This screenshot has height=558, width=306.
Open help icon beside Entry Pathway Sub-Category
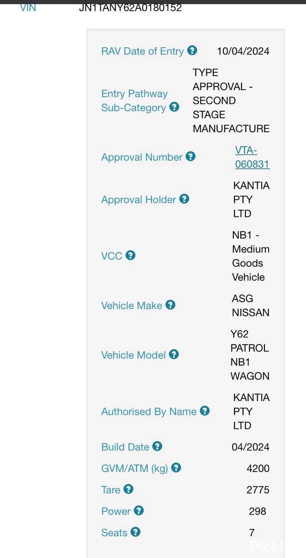(174, 107)
